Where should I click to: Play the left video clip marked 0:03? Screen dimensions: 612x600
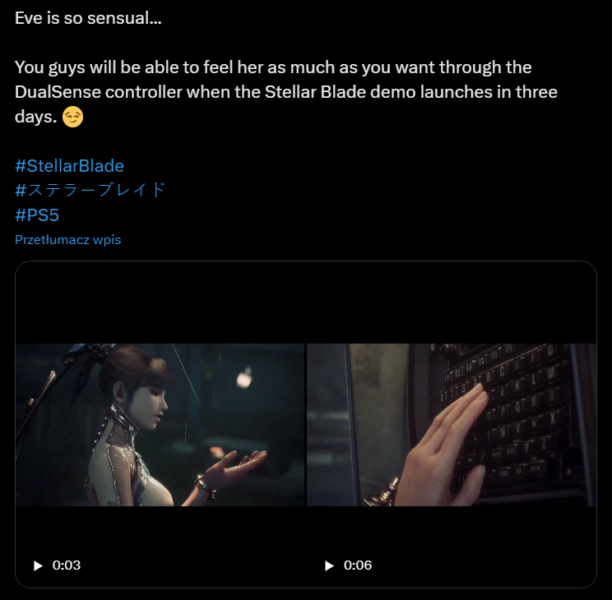point(38,565)
